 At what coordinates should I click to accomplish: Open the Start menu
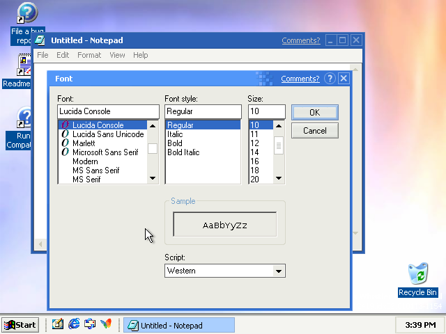(20, 325)
